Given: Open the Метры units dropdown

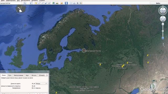Looking at the screenshot, I should coord(41,84).
